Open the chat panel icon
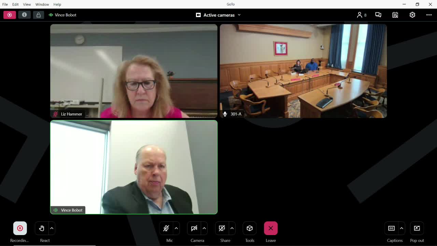 coord(378,15)
